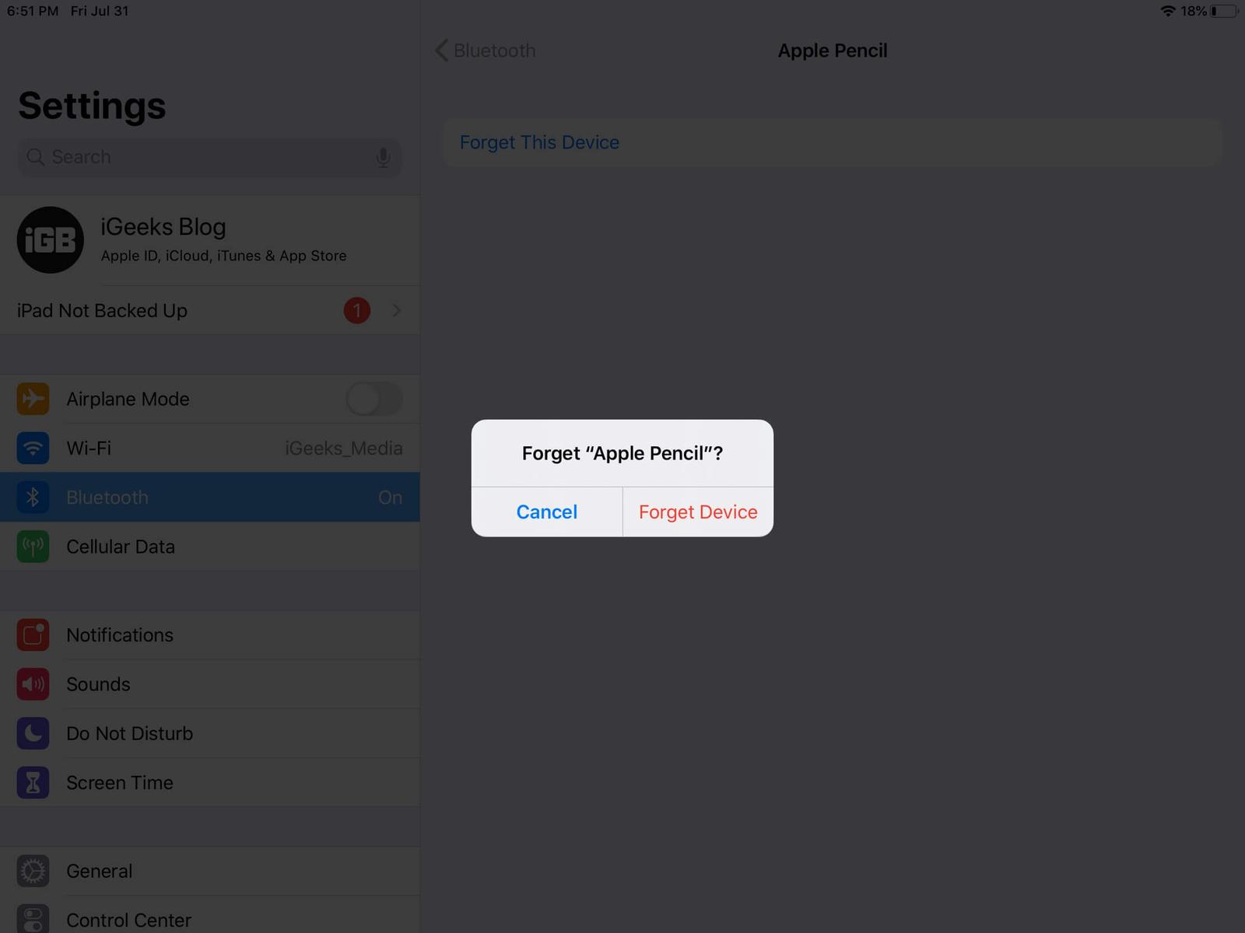Tap the clock time in status bar

pyautogui.click(x=33, y=11)
